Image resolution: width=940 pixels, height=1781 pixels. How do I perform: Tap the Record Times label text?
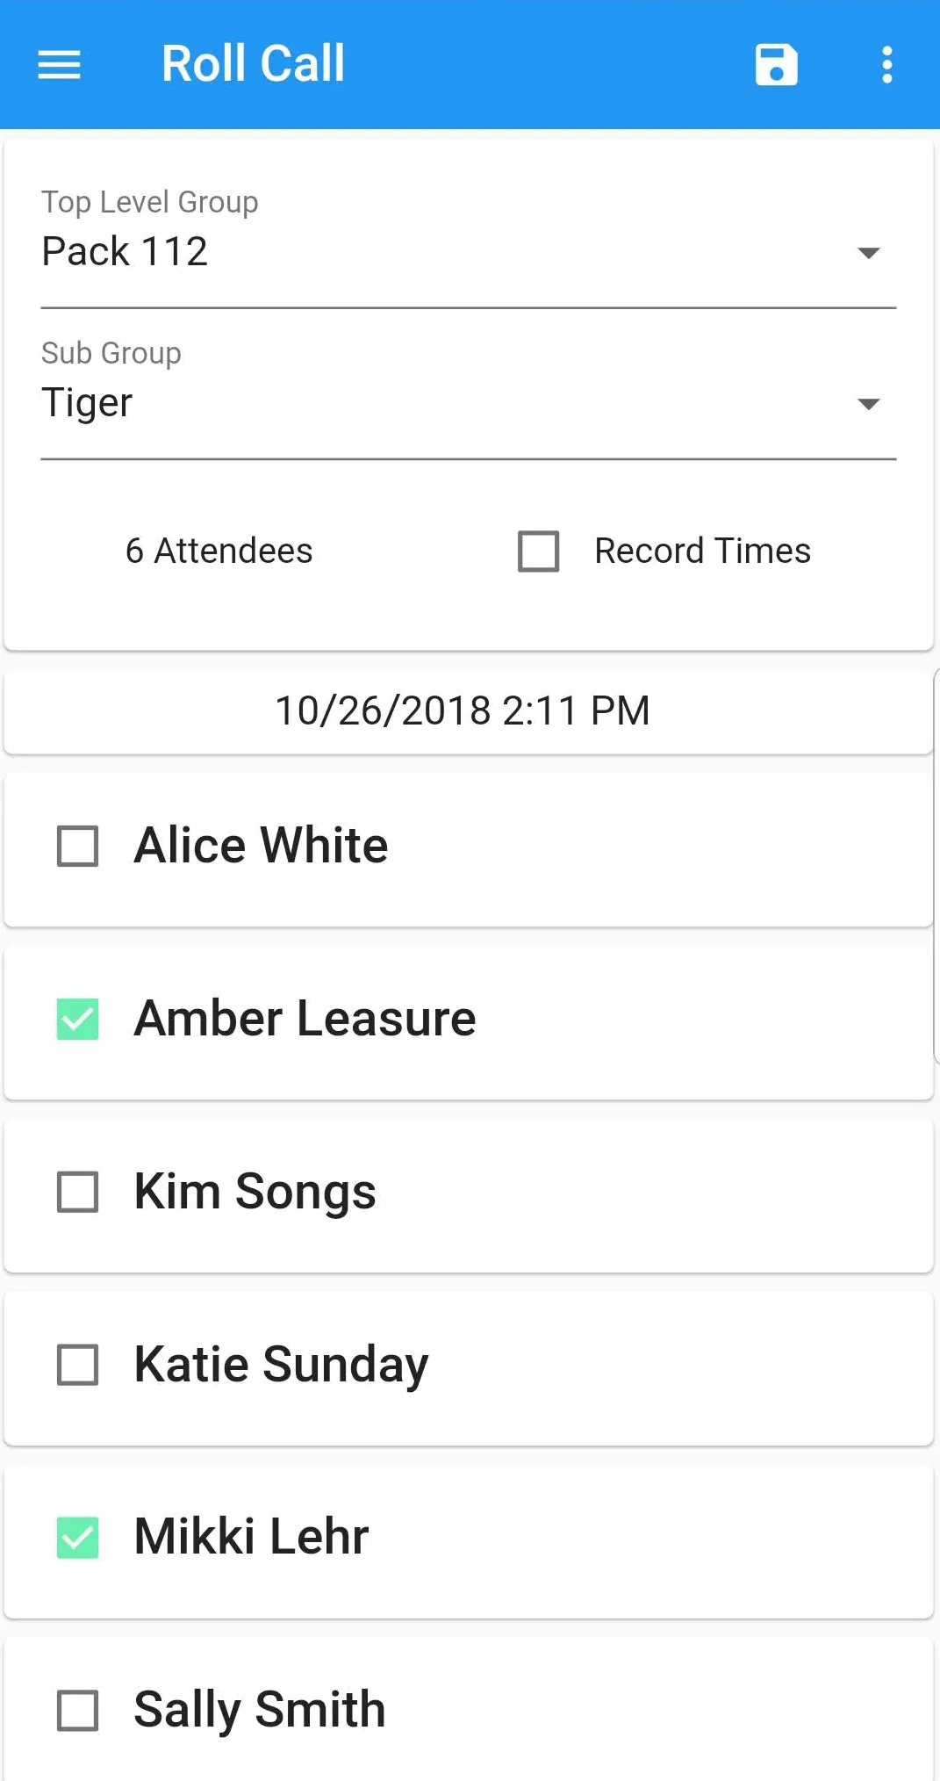point(702,552)
